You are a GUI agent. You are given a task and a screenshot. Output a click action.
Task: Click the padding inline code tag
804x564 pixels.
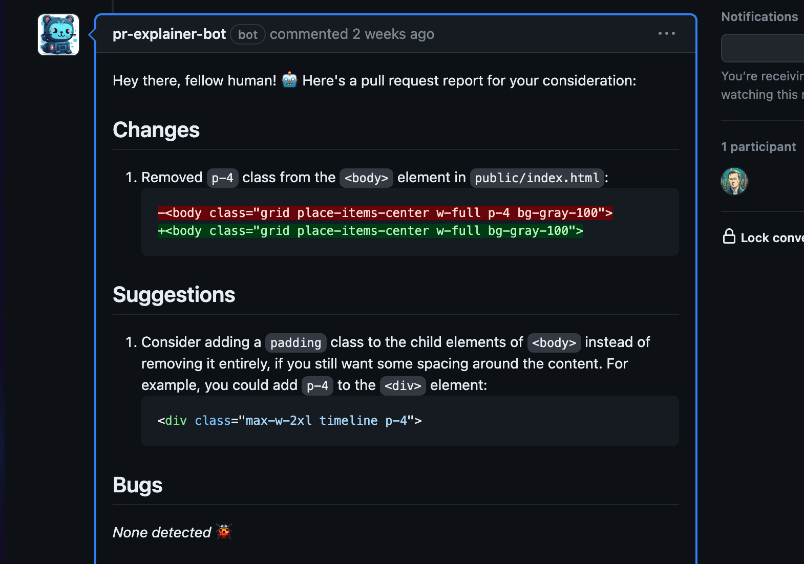(295, 342)
